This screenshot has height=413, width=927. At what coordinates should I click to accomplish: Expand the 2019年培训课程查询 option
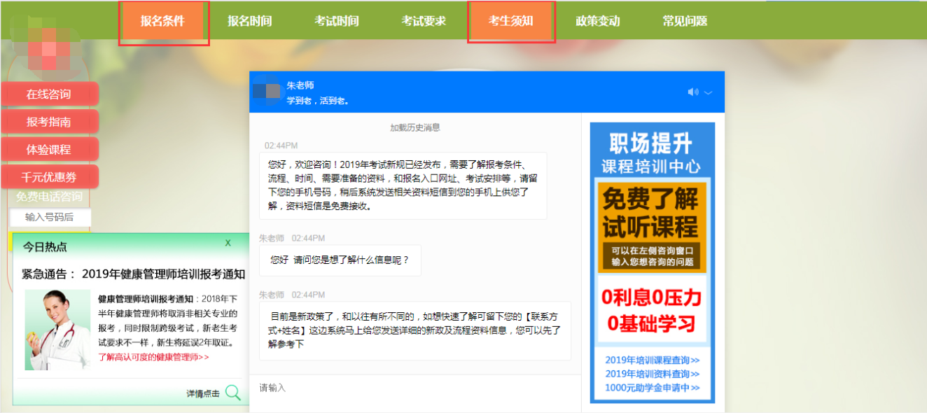click(653, 361)
